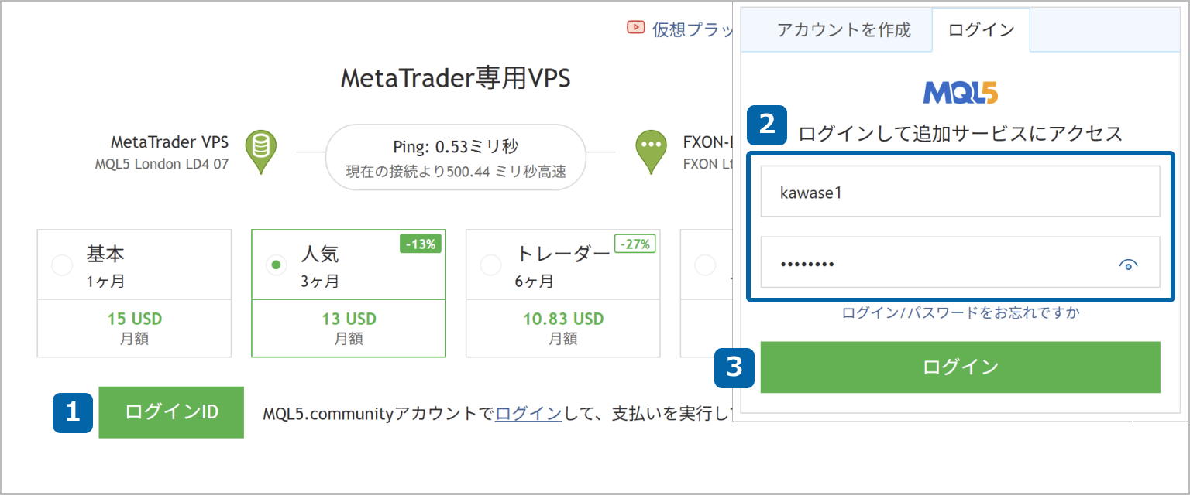Select the 基本 1ヶ月 plan radio button
Viewport: 1190px width, 495px height.
[x=62, y=265]
